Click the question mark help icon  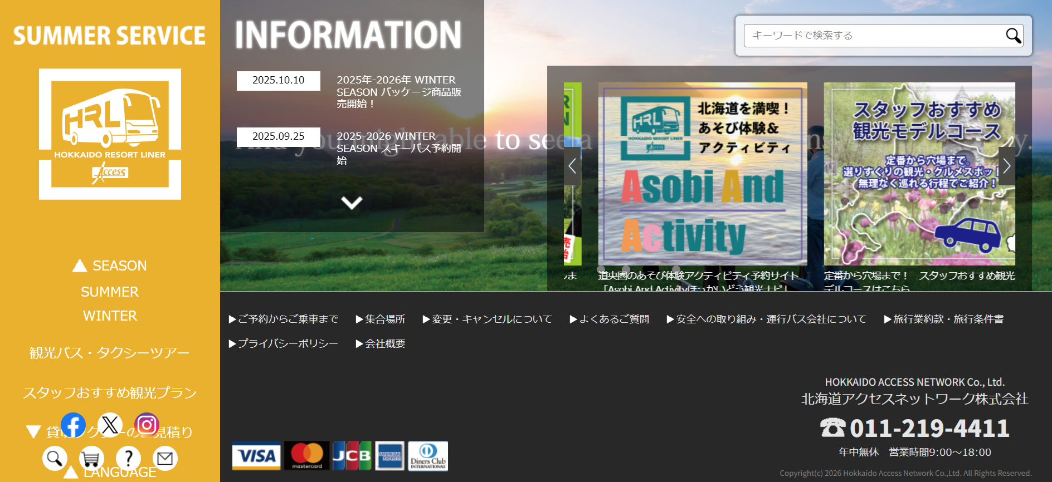128,459
